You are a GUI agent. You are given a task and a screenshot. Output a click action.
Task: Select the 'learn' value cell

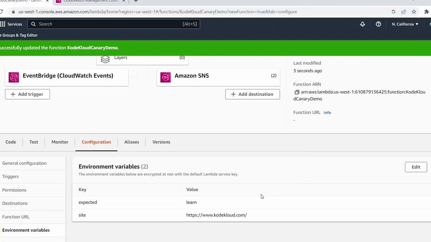click(x=191, y=202)
